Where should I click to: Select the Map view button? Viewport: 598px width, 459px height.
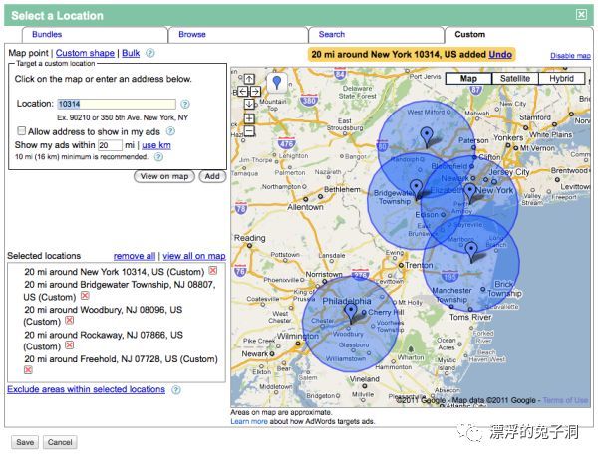[x=468, y=79]
